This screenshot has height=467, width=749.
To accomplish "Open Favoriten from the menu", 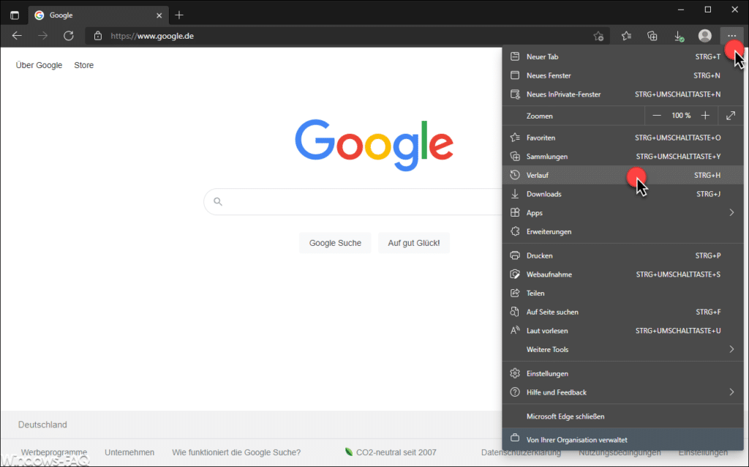I will pyautogui.click(x=623, y=138).
